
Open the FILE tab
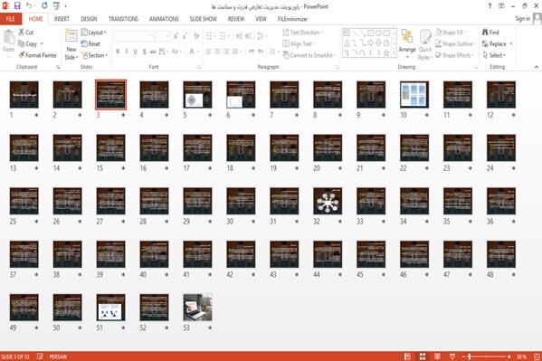11,19
